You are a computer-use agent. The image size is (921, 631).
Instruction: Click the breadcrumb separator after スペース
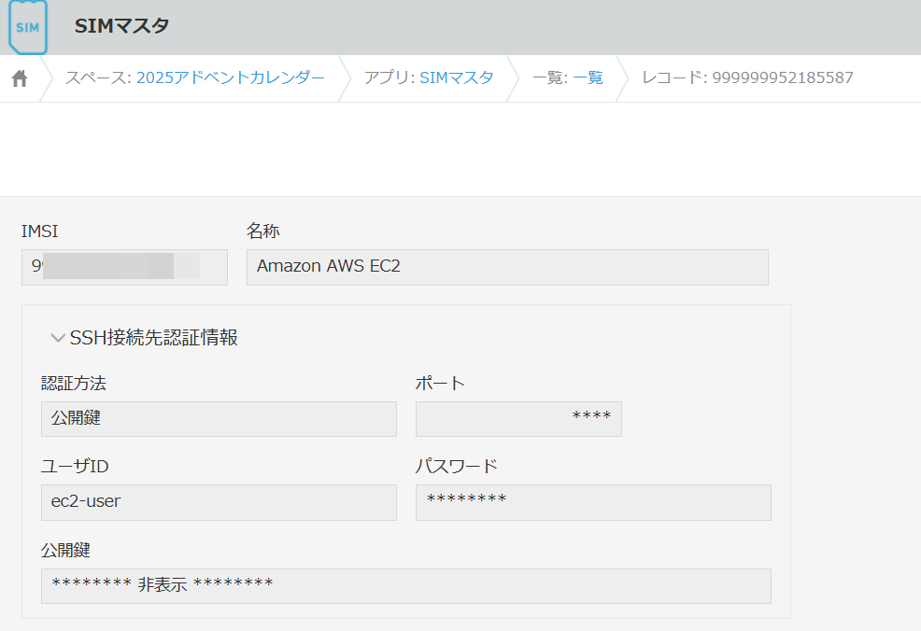(346, 78)
